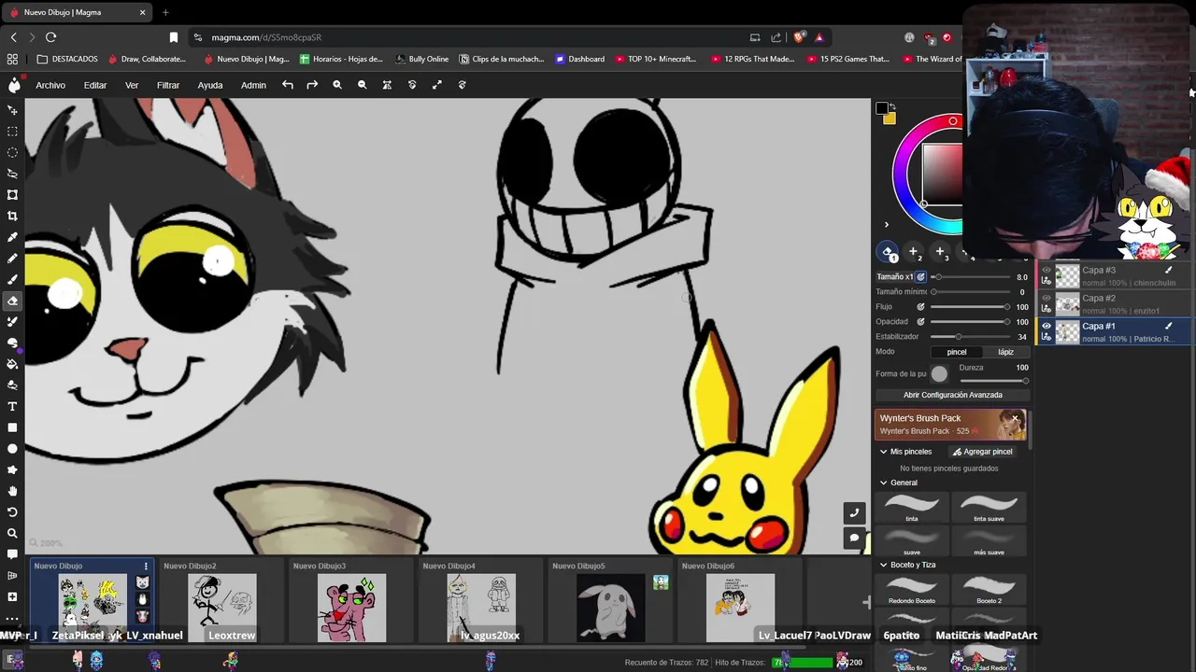
Task: Expand the Boceto y Tiza section
Action: (x=884, y=565)
